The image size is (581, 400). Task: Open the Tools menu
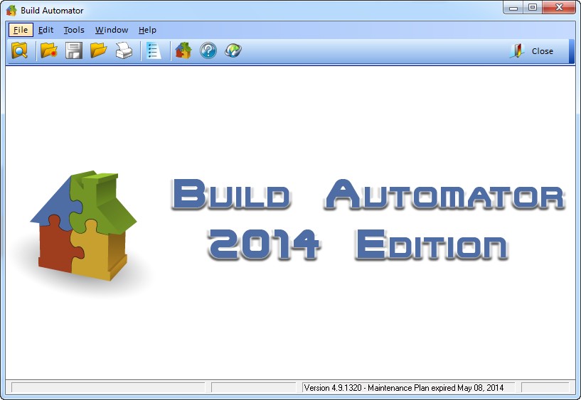point(74,30)
